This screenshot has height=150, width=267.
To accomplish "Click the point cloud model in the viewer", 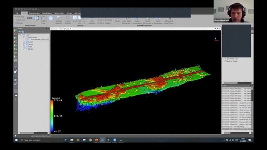I will (143, 88).
